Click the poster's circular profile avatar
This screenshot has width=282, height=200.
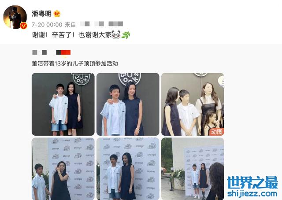(x=15, y=17)
